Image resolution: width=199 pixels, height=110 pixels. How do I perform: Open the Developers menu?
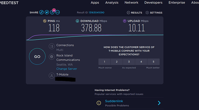153,3
